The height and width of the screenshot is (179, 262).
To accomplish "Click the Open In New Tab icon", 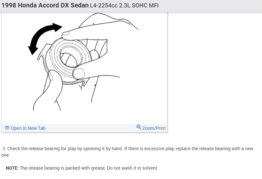I will pos(7,128).
